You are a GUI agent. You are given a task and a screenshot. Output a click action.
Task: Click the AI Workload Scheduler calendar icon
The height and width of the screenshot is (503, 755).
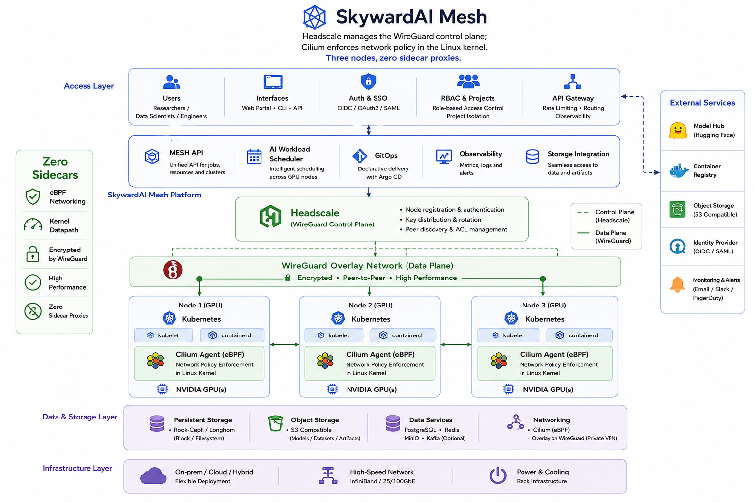click(x=254, y=157)
